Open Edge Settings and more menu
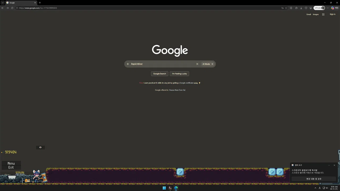Screen dimensions: 340x191 coord(328,8)
